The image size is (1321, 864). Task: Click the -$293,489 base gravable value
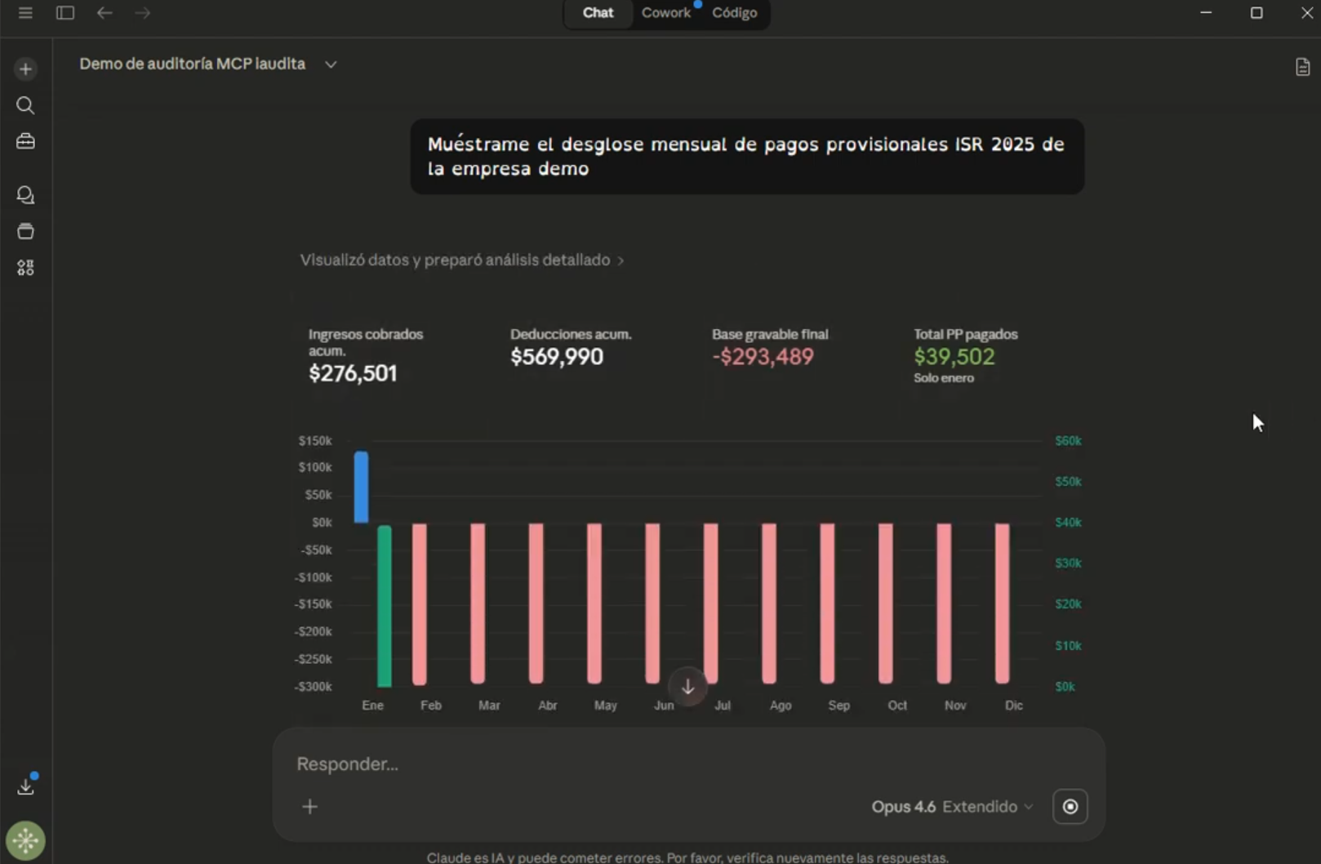tap(763, 357)
